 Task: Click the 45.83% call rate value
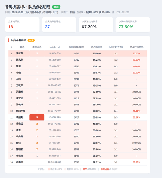(97, 79)
